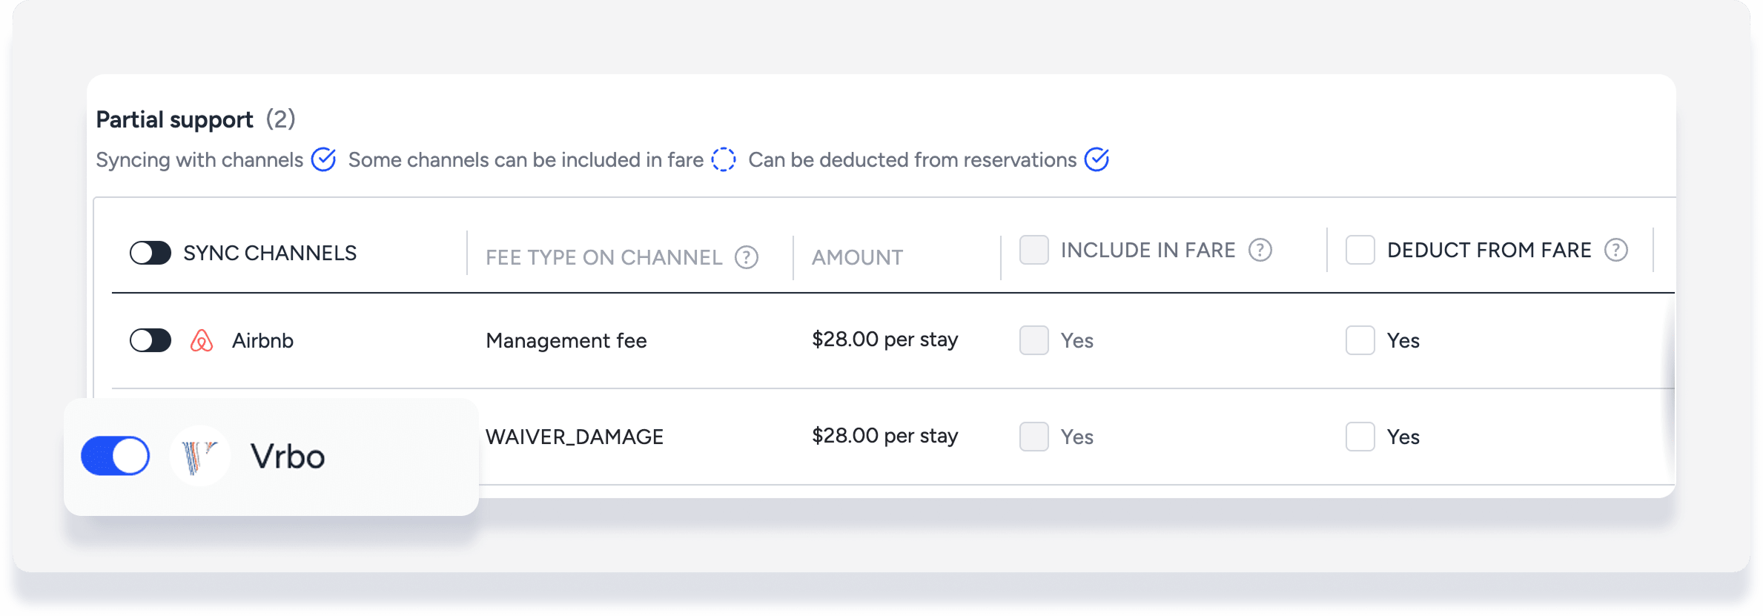Check Airbnb's Include in Fare checkbox
The width and height of the screenshot is (1763, 616).
tap(1033, 340)
